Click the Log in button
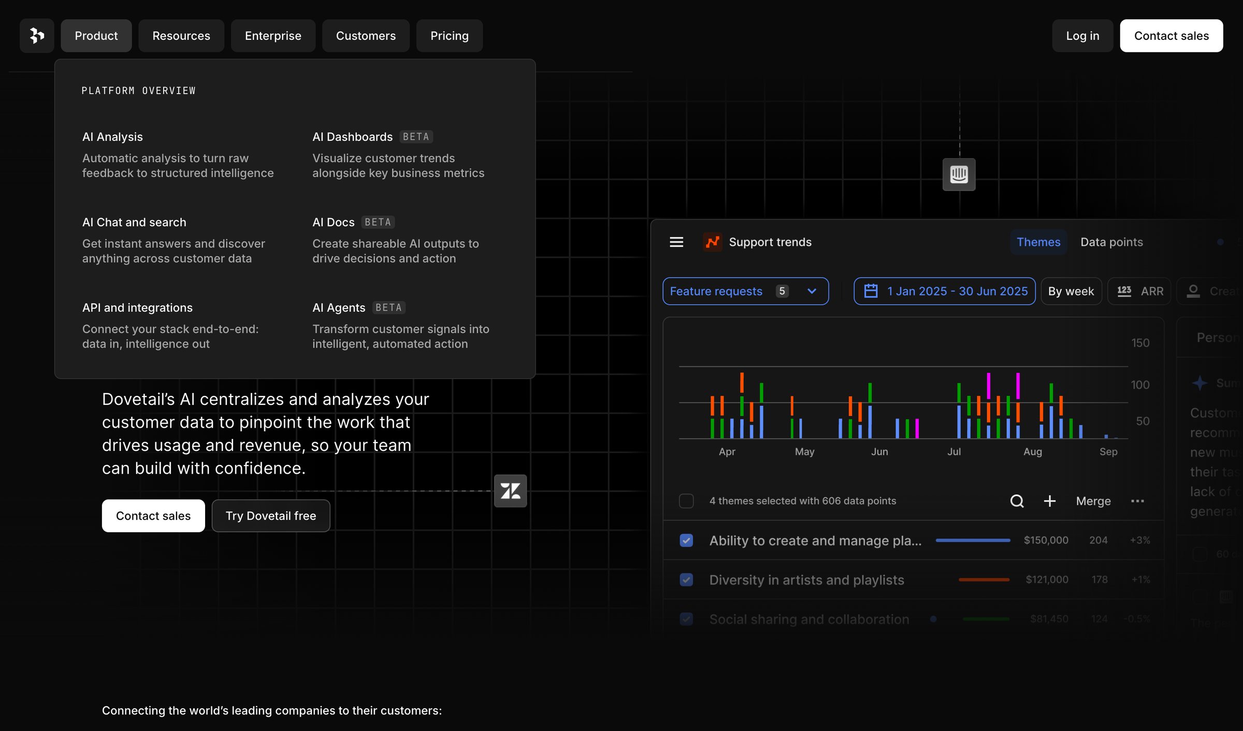The height and width of the screenshot is (731, 1243). [x=1082, y=36]
